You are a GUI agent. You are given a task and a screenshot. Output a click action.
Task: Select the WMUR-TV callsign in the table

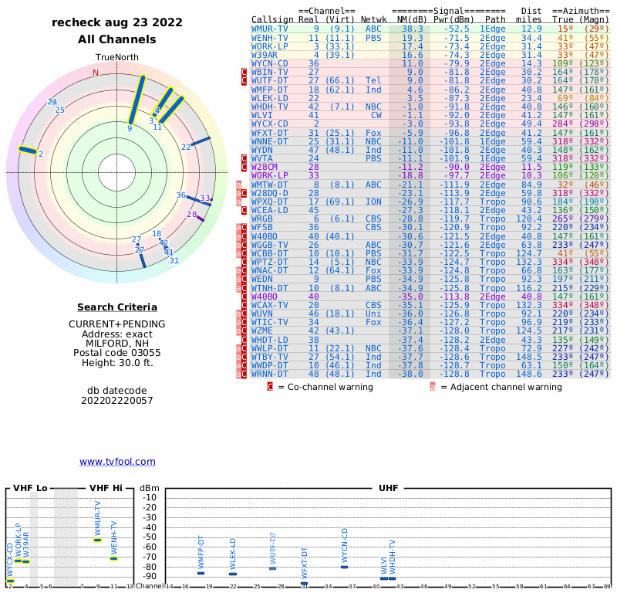point(270,29)
